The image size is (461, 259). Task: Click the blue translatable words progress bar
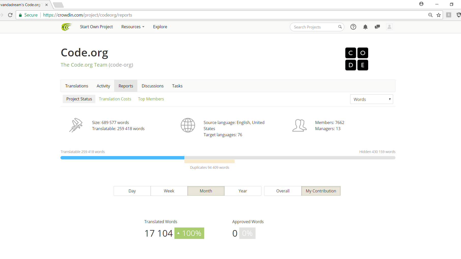122,158
